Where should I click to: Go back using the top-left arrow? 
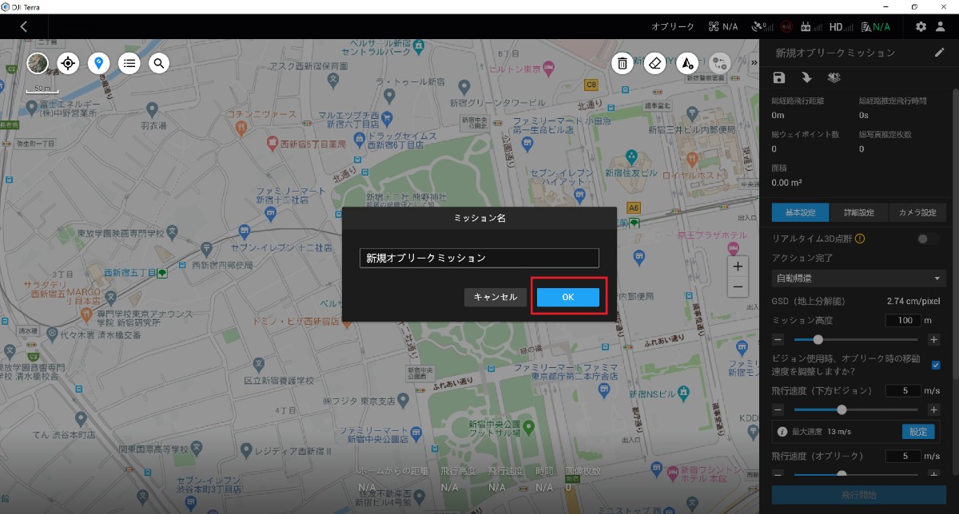coord(24,26)
